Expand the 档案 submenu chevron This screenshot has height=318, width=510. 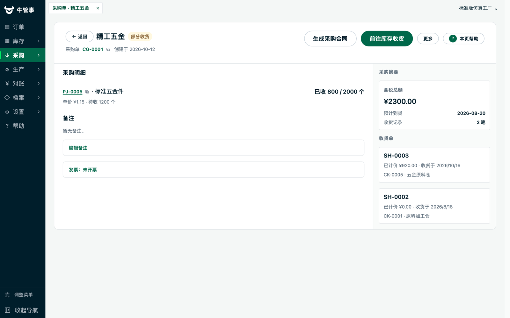(39, 98)
